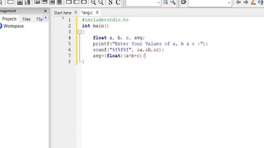The width and height of the screenshot is (264, 148).
Task: Toggle source view with the S icon
Action: 111,2
